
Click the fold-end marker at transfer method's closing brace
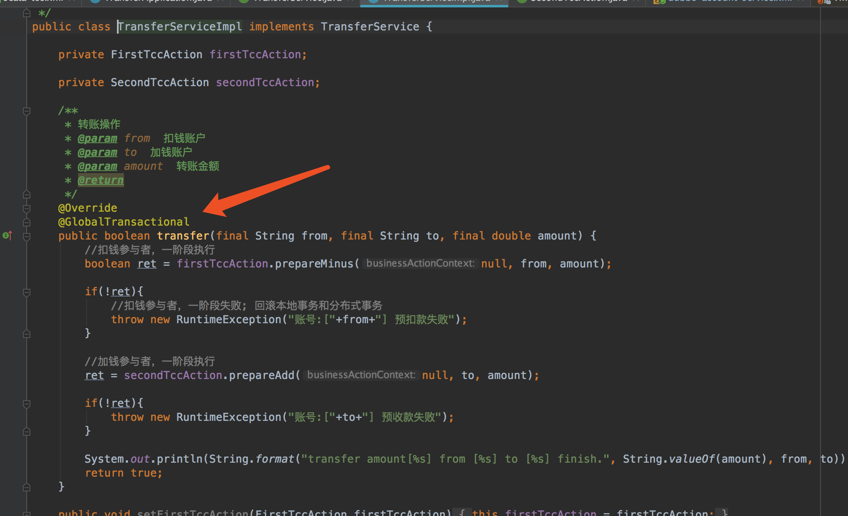(x=27, y=487)
